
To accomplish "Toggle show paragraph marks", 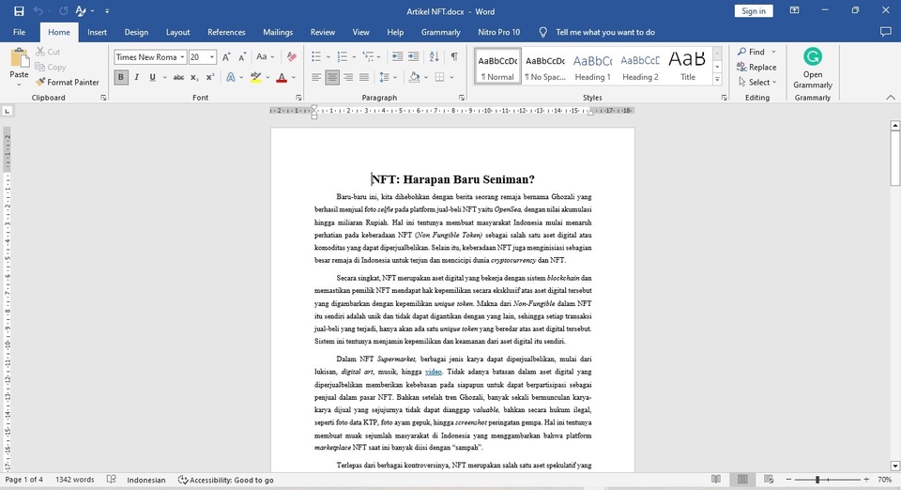I will pos(454,57).
